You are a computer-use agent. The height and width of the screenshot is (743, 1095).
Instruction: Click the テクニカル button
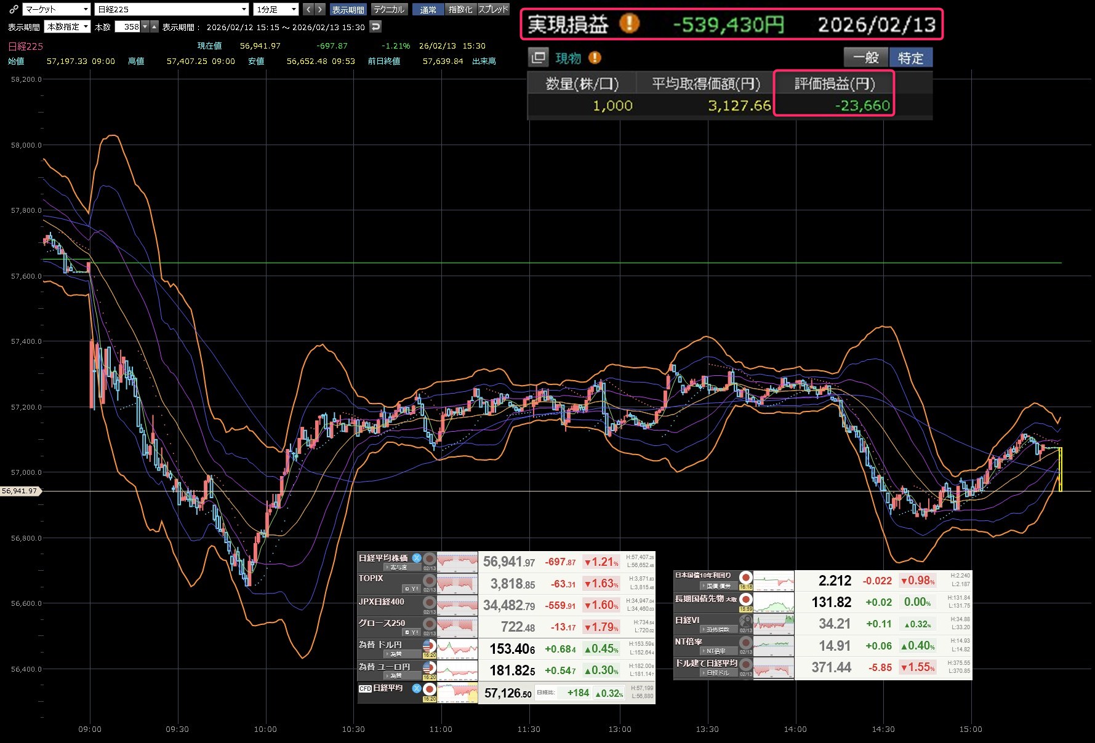point(389,9)
